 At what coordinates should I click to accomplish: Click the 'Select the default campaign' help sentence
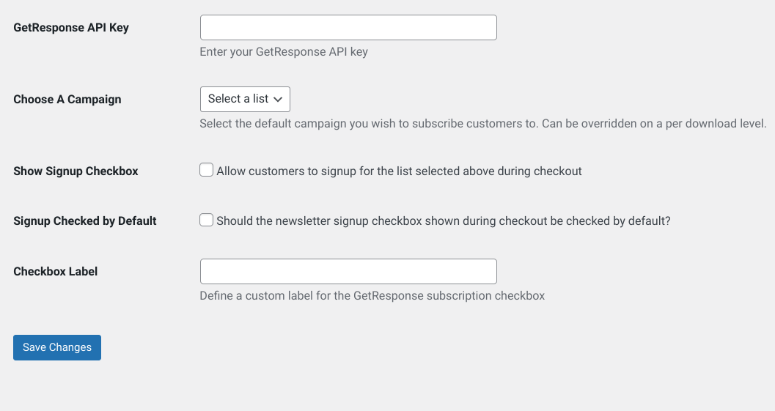[x=369, y=124]
